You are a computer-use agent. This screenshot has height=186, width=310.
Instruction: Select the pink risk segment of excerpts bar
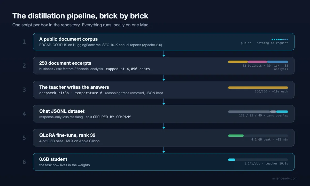[x=257, y=62]
